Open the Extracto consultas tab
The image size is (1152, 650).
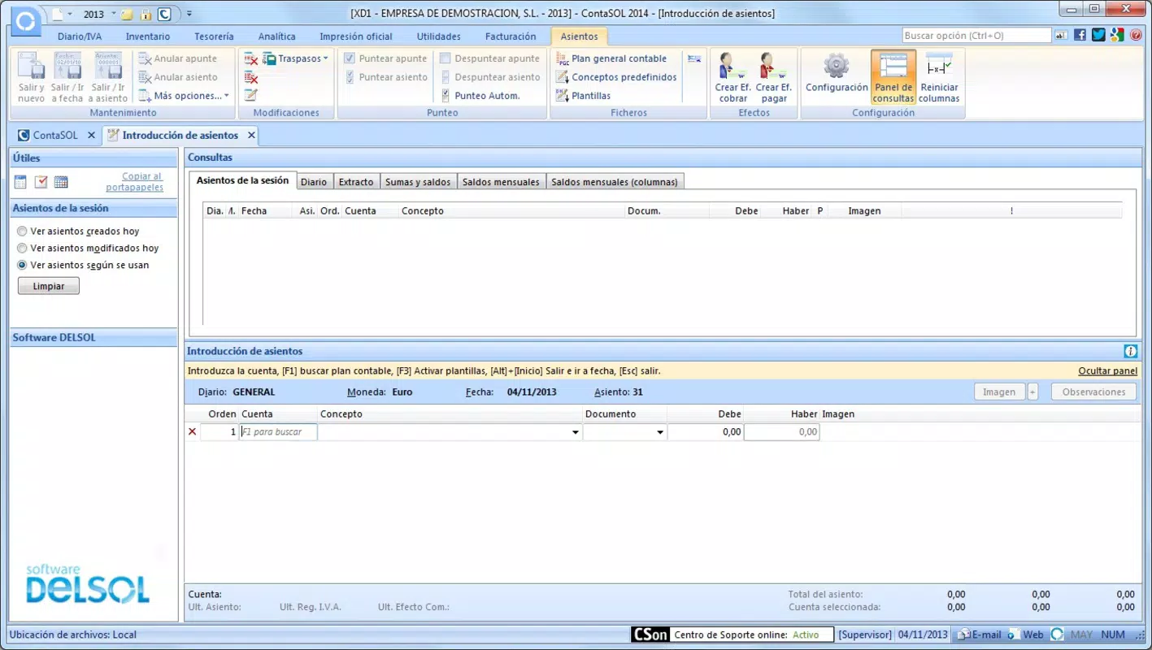coord(356,182)
